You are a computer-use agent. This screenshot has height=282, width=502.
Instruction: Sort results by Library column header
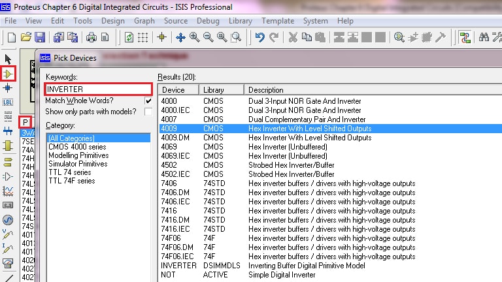[x=213, y=89]
